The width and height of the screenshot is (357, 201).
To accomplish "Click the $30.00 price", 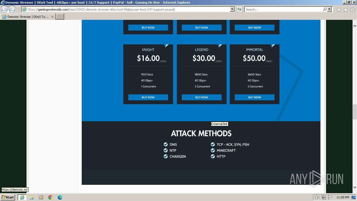I will [204, 58].
